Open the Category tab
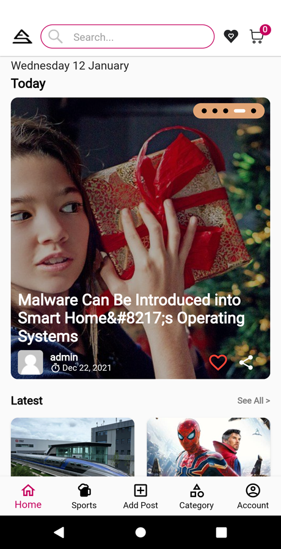281x549 pixels. pyautogui.click(x=197, y=496)
